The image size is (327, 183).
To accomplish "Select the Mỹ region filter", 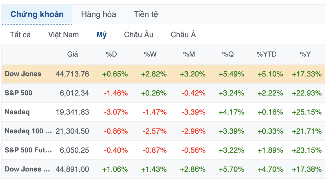I will click(102, 35).
